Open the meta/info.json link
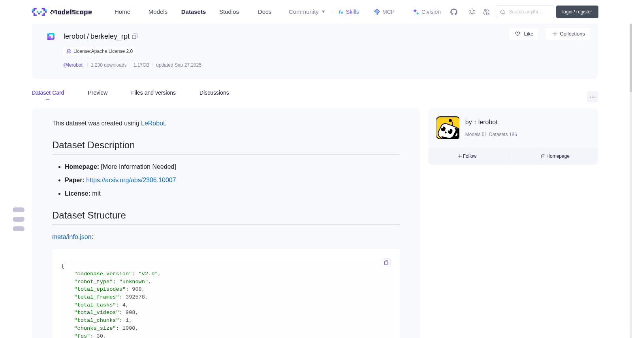The height and width of the screenshot is (338, 632). pos(72,237)
